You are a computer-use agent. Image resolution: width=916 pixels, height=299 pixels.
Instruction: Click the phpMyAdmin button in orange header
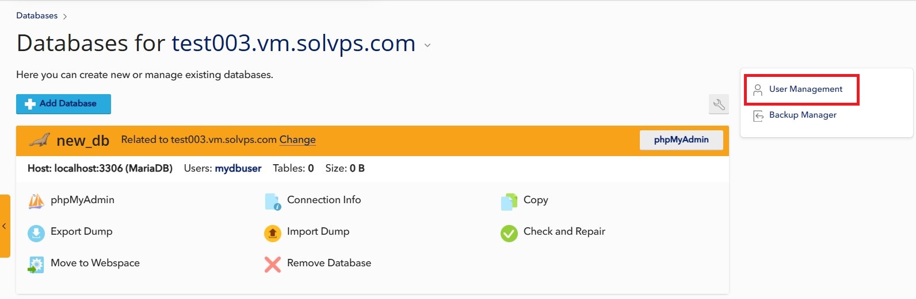(x=681, y=140)
